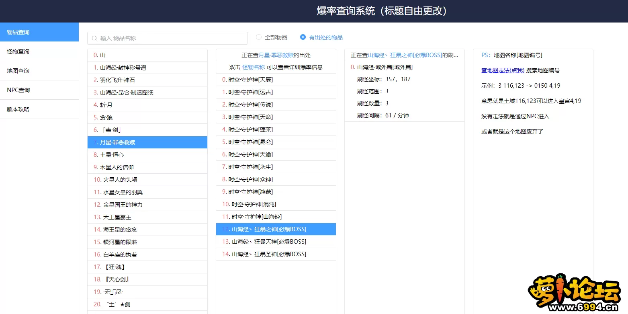Select item 天王星霸主
628x314 pixels.
(x=147, y=217)
